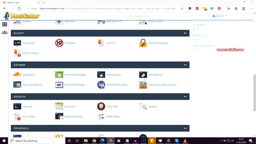This screenshot has width=256, height=144.
Task: Open the Optimize Website icon
Action: pyautogui.click(x=17, y=84)
